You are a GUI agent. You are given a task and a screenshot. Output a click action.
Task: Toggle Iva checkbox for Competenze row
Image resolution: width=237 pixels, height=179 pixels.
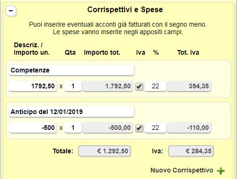tap(139, 86)
